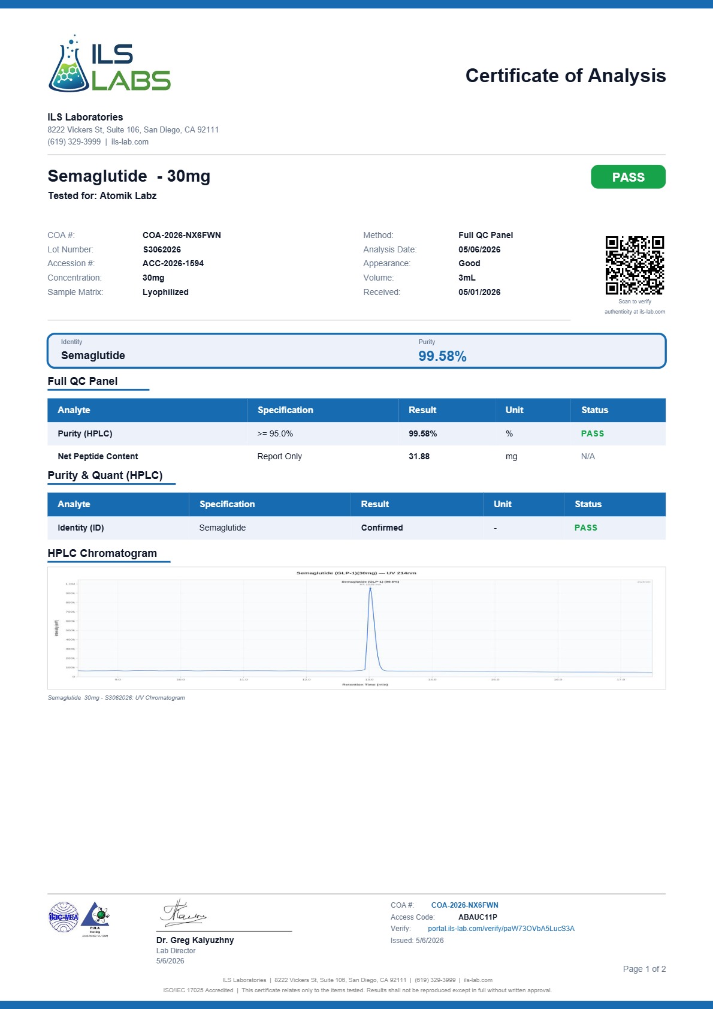Click the Net Peptide Content row label
Screen dimensions: 713x1009
coord(98,456)
